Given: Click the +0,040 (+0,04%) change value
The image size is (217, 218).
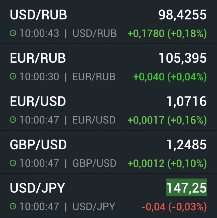Looking at the screenshot, I should pyautogui.click(x=170, y=77).
